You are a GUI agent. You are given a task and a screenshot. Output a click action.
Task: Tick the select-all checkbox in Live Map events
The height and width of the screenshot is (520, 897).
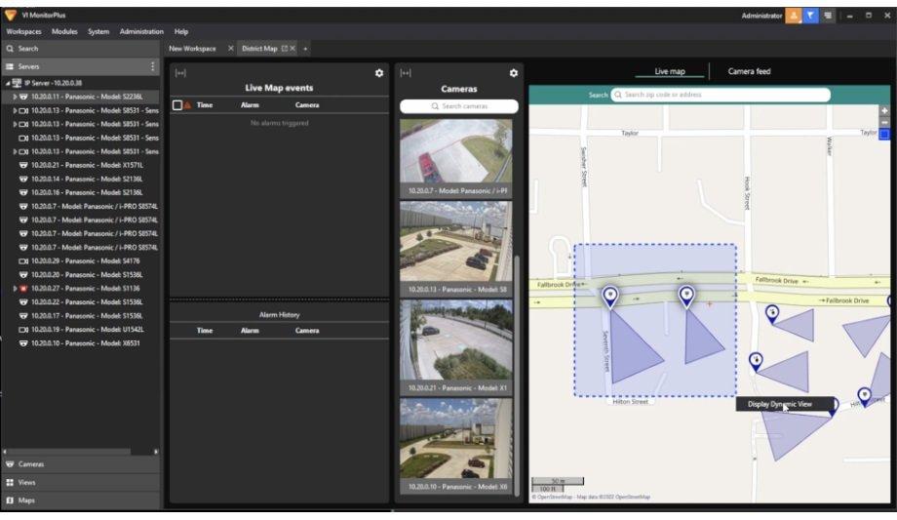(x=176, y=104)
